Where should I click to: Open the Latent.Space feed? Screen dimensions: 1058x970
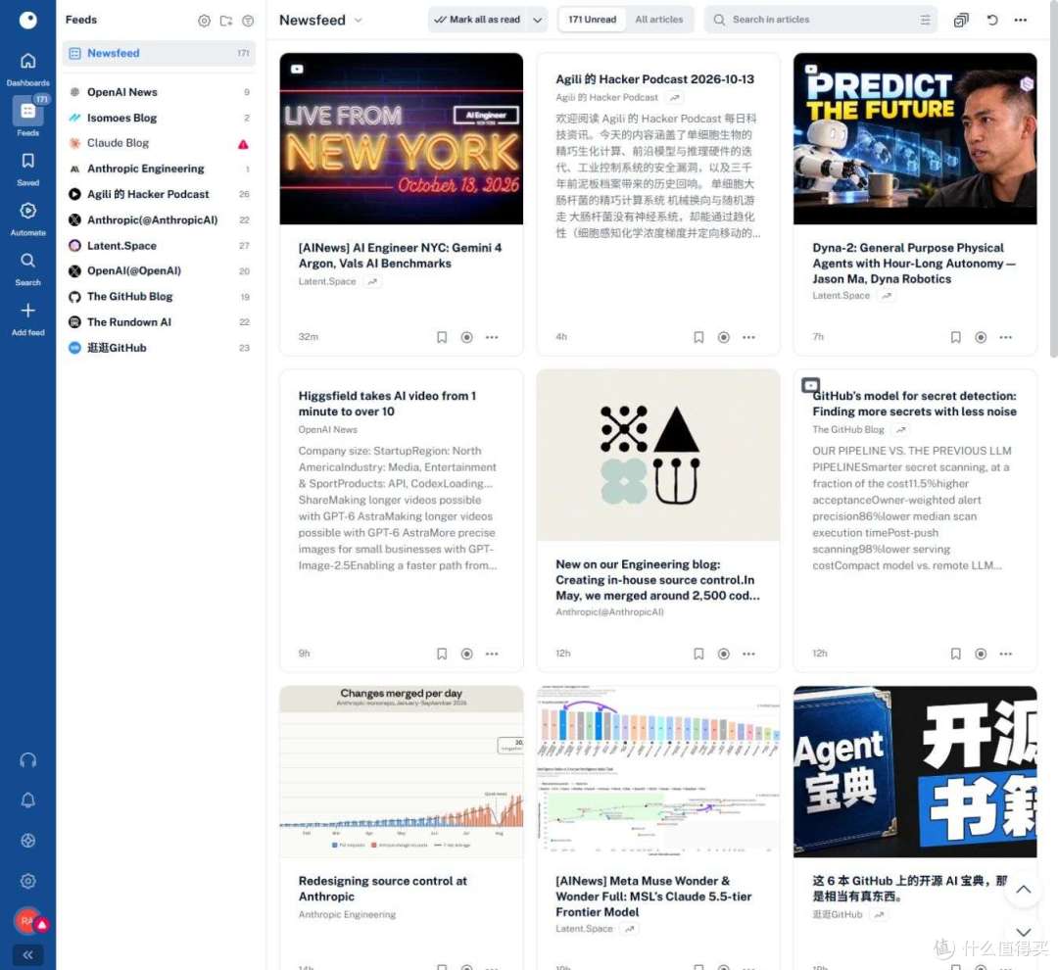tap(159, 246)
